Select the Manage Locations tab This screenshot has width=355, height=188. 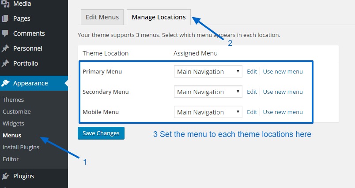(x=159, y=17)
